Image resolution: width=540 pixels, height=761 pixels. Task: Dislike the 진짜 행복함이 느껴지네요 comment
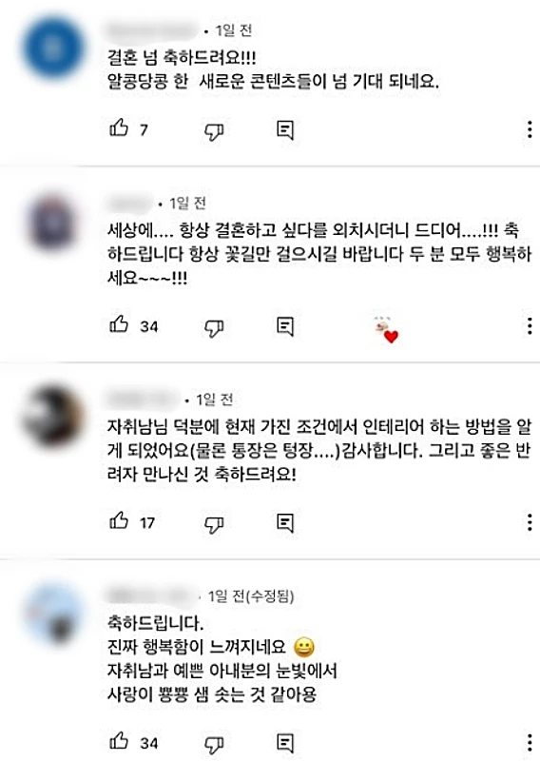click(214, 744)
